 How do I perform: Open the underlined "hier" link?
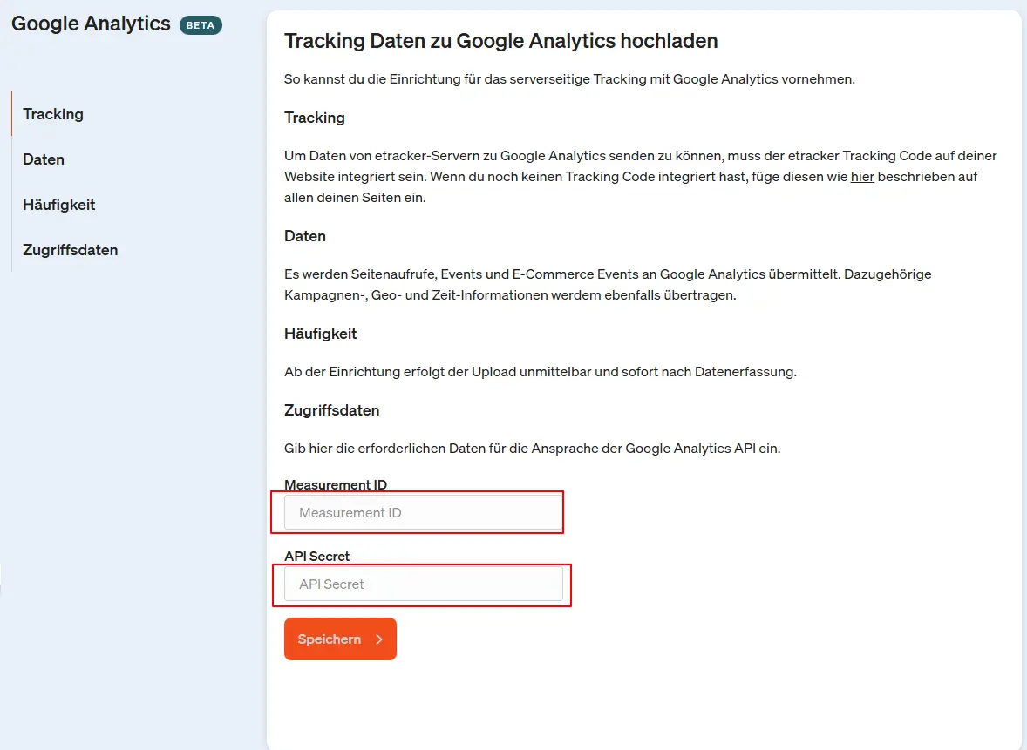tap(862, 177)
